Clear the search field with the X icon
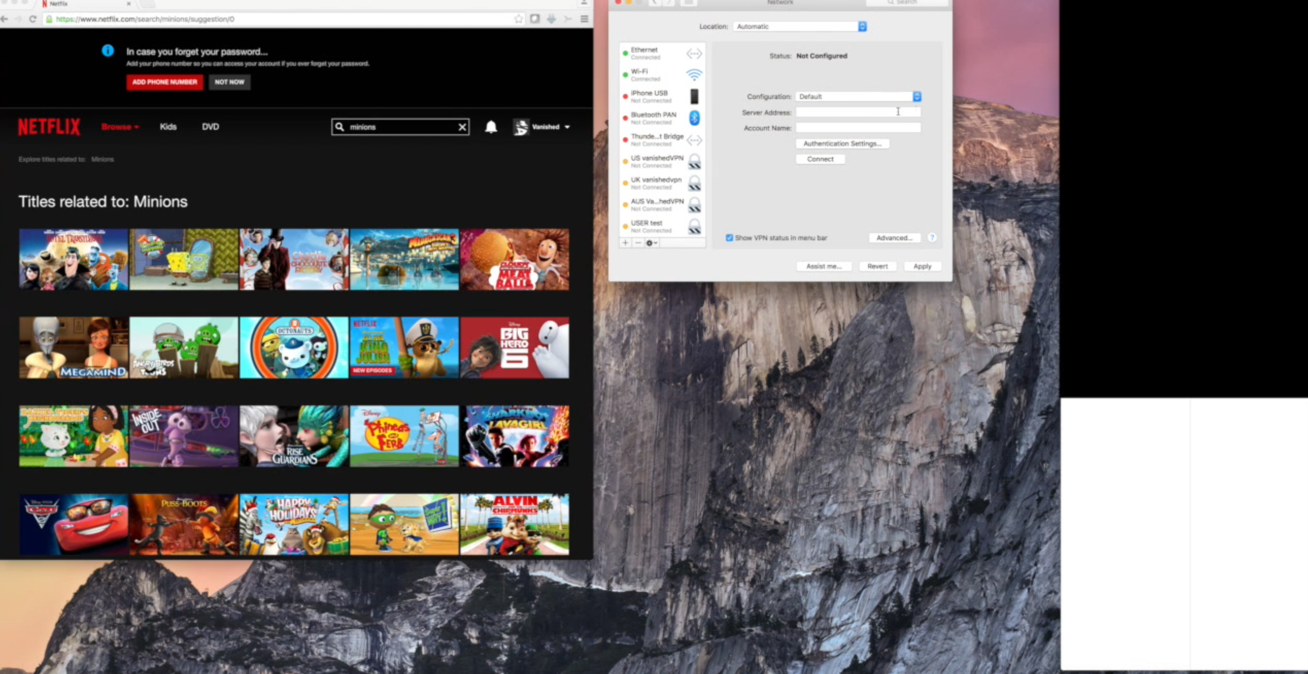The image size is (1308, 674). click(x=462, y=127)
